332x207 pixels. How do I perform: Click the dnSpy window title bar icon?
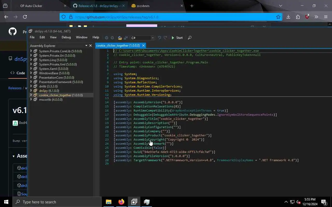click(x=31, y=31)
